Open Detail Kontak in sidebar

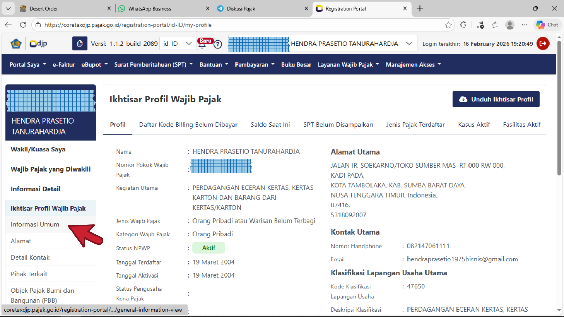point(30,257)
